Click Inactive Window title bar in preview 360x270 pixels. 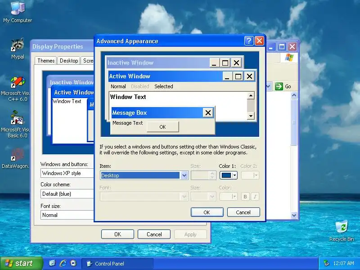[x=158, y=63]
